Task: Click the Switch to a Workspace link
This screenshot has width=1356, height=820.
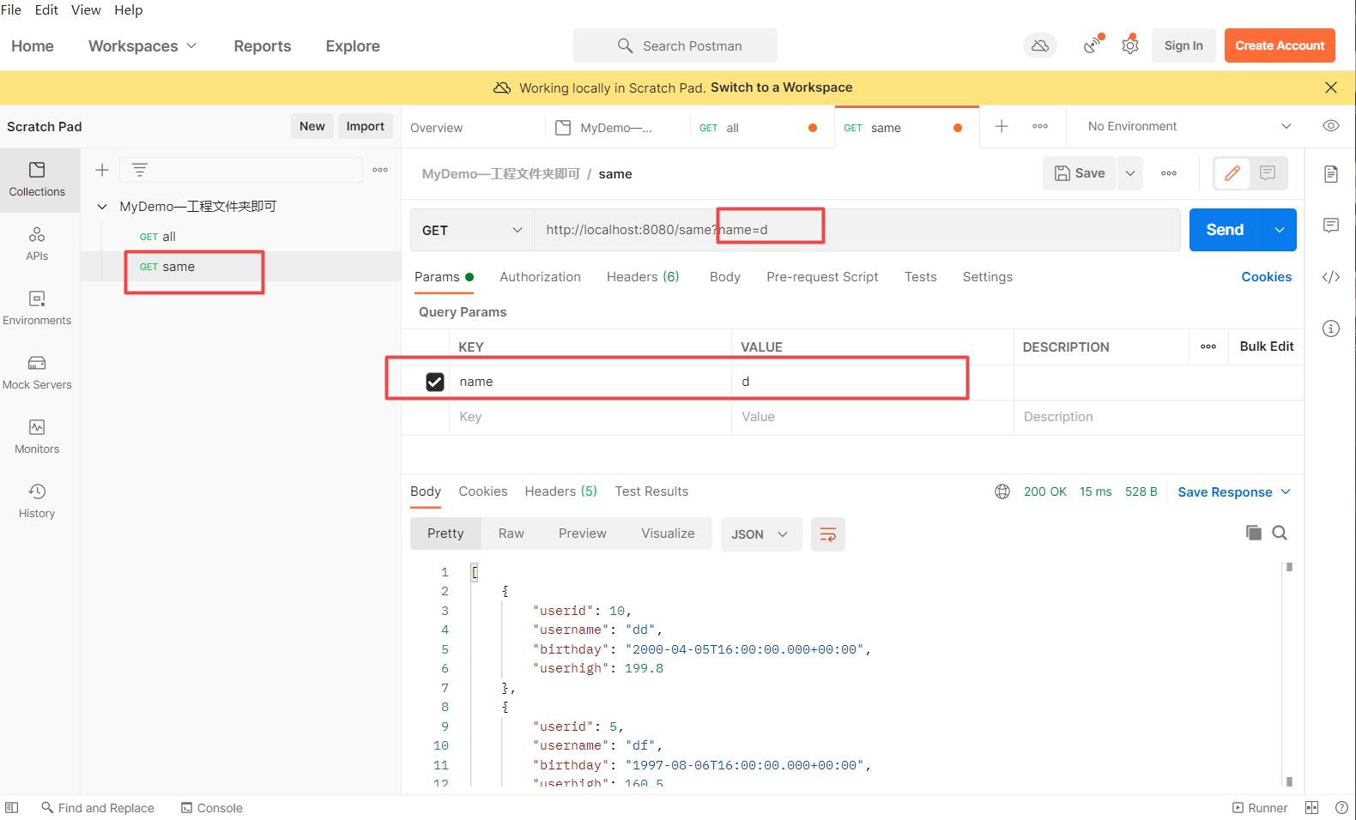Action: pyautogui.click(x=782, y=87)
